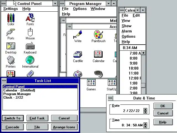This screenshot has width=177, height=133.
Task: Select Clock - 2/22 in Task List
Action: (x=40, y=98)
